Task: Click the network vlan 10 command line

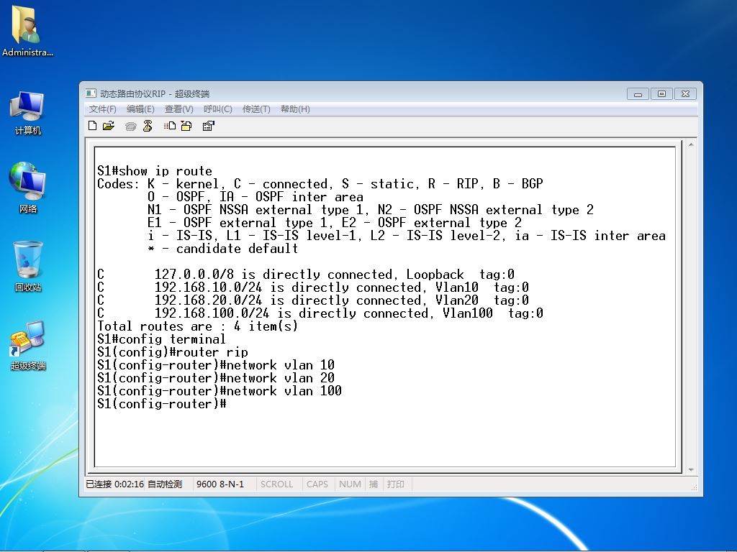Action: click(216, 365)
